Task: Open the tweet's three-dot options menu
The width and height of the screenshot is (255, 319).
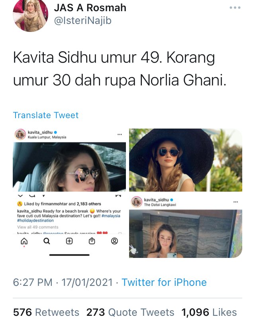Action: [x=235, y=8]
